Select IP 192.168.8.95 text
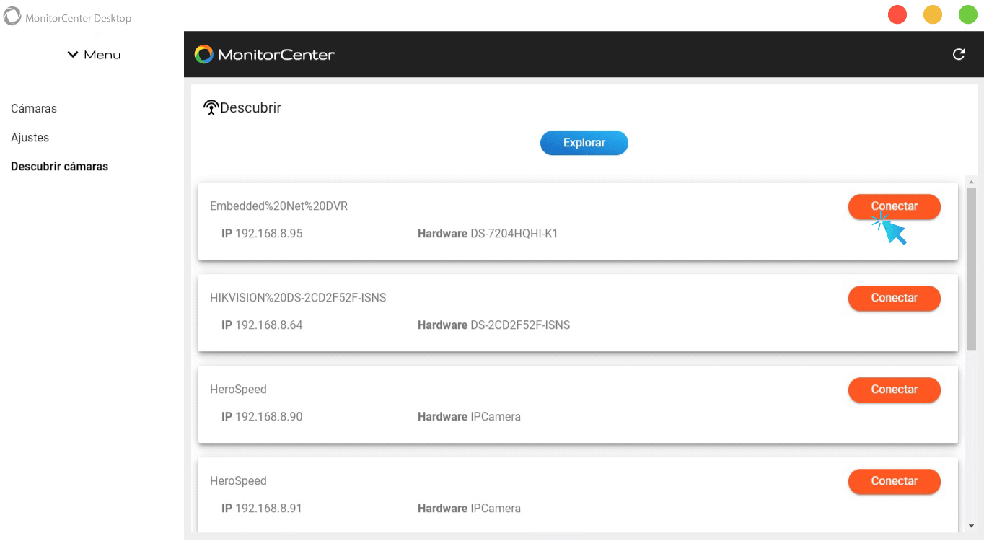 point(262,234)
